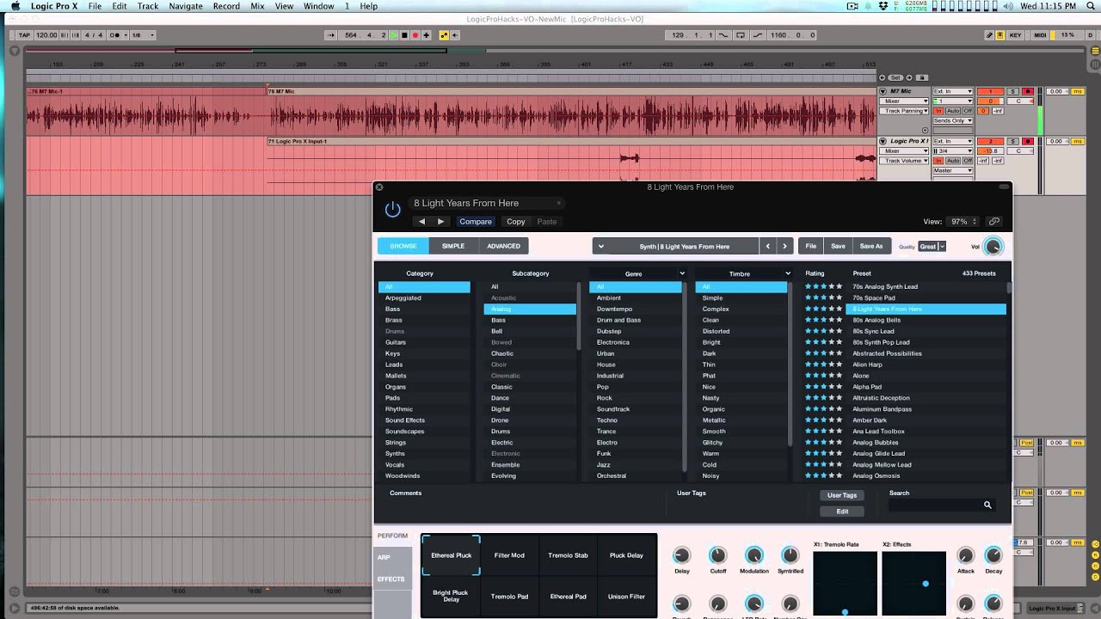Switch to the BROWSE tab
Image resolution: width=1101 pixels, height=619 pixels.
pyautogui.click(x=403, y=246)
